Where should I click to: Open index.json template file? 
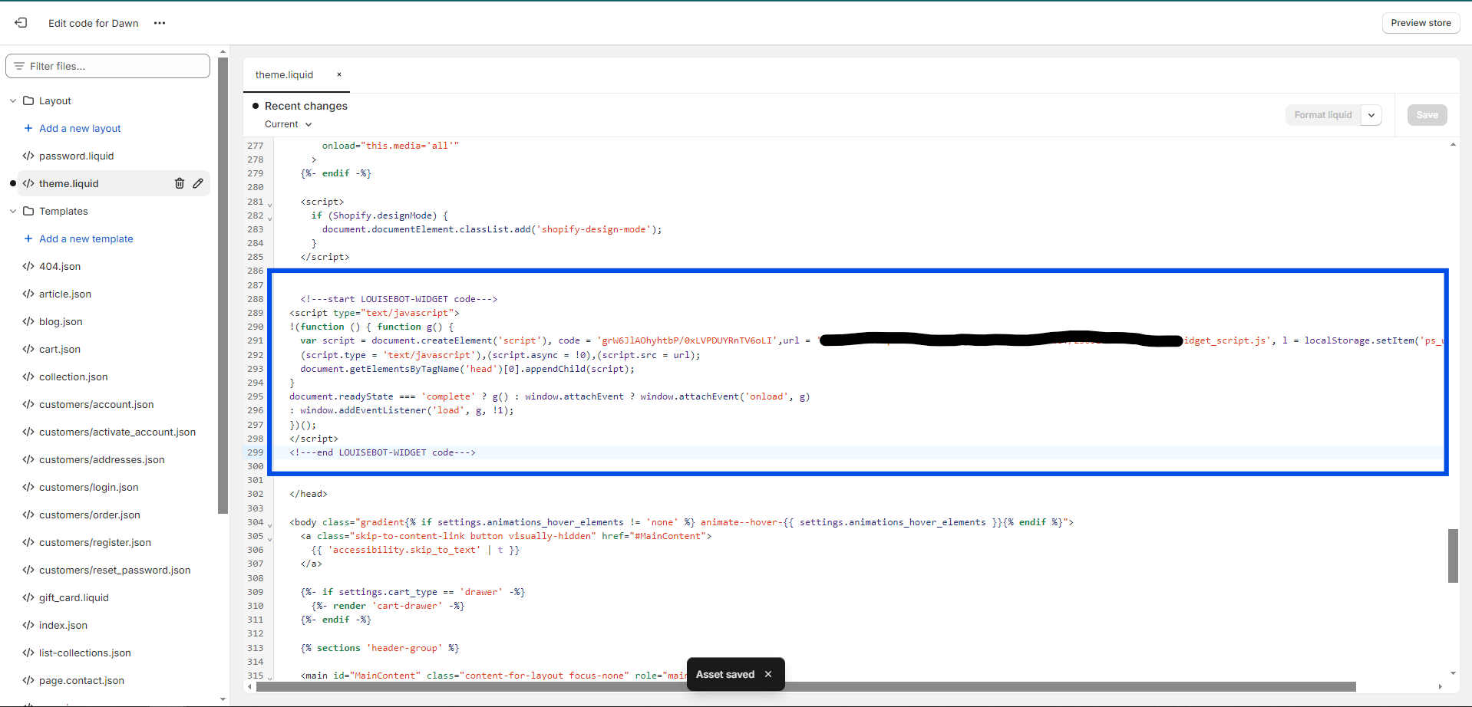(x=63, y=625)
